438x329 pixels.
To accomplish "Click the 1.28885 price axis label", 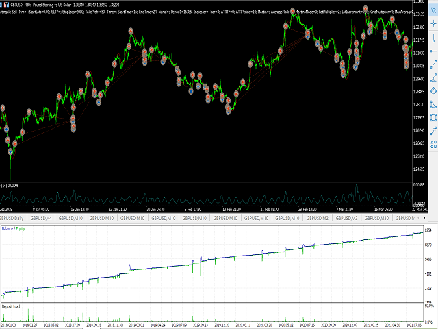I will 419,92.
